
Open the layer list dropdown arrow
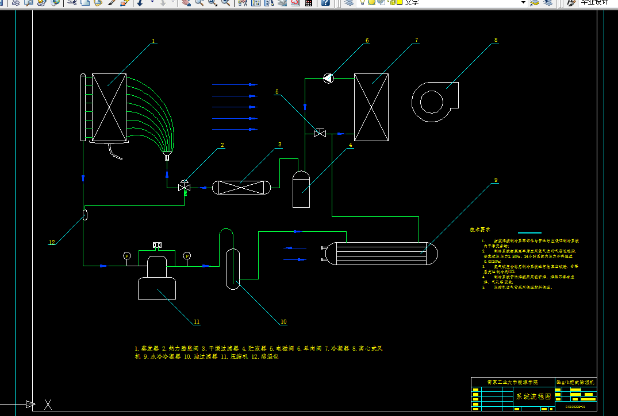523,2
